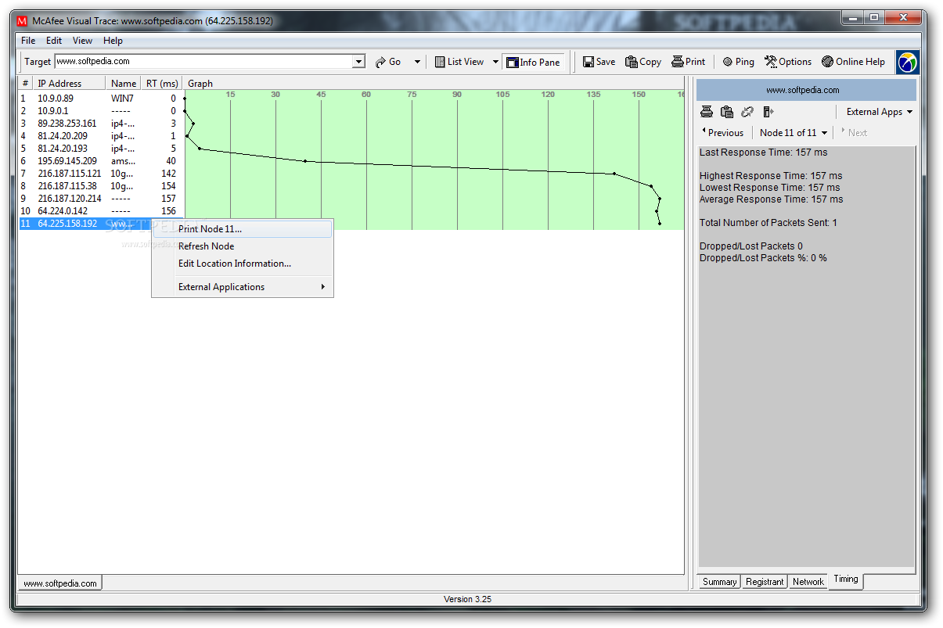Click the # column header

tap(26, 83)
